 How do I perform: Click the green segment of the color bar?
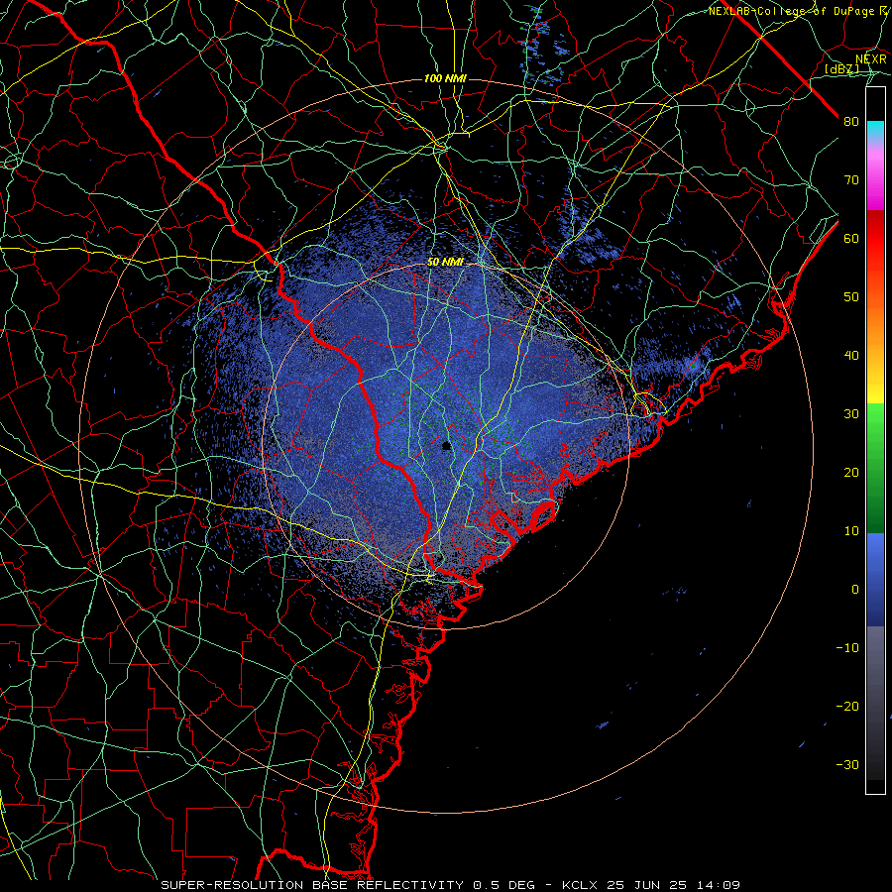pyautogui.click(x=875, y=468)
